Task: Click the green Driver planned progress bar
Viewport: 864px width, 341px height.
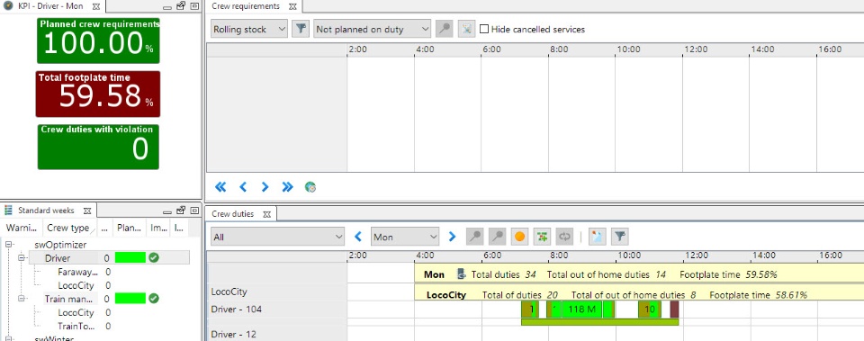Action: tap(130, 258)
